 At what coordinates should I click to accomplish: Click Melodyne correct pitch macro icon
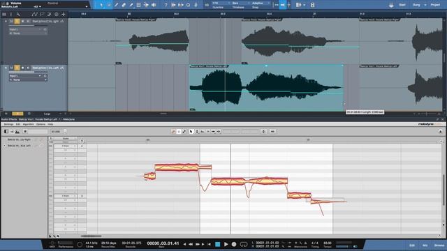coord(264,132)
